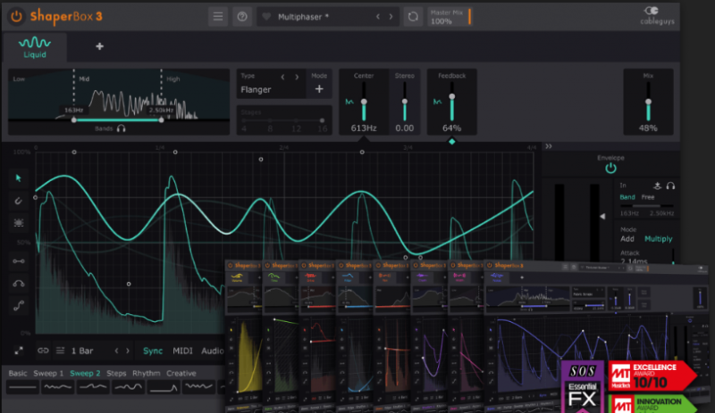Open the Sweep 1 wave presets category
715x413 pixels.
click(x=48, y=373)
